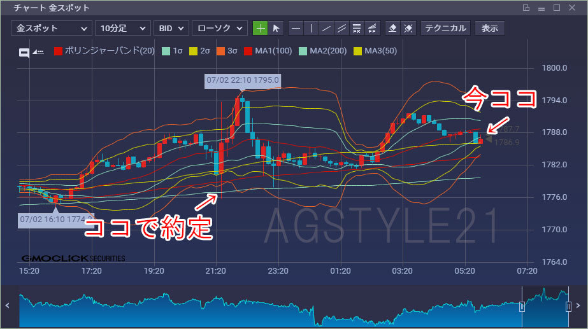Choose the trend line drawing tool
Image resolution: width=588 pixels, height=329 pixels.
[x=326, y=28]
